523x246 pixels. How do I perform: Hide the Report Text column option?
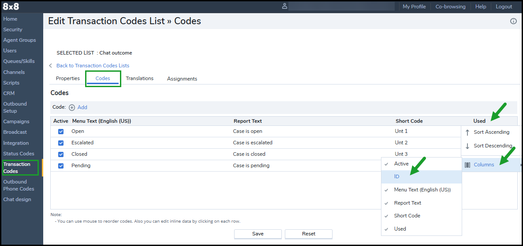pos(407,203)
